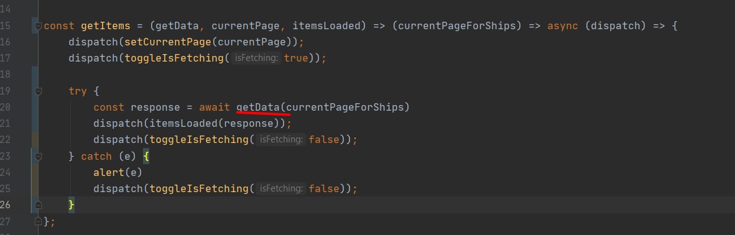Click toggleIsFetching on line 25
Screen dimensions: 735x235
point(198,188)
